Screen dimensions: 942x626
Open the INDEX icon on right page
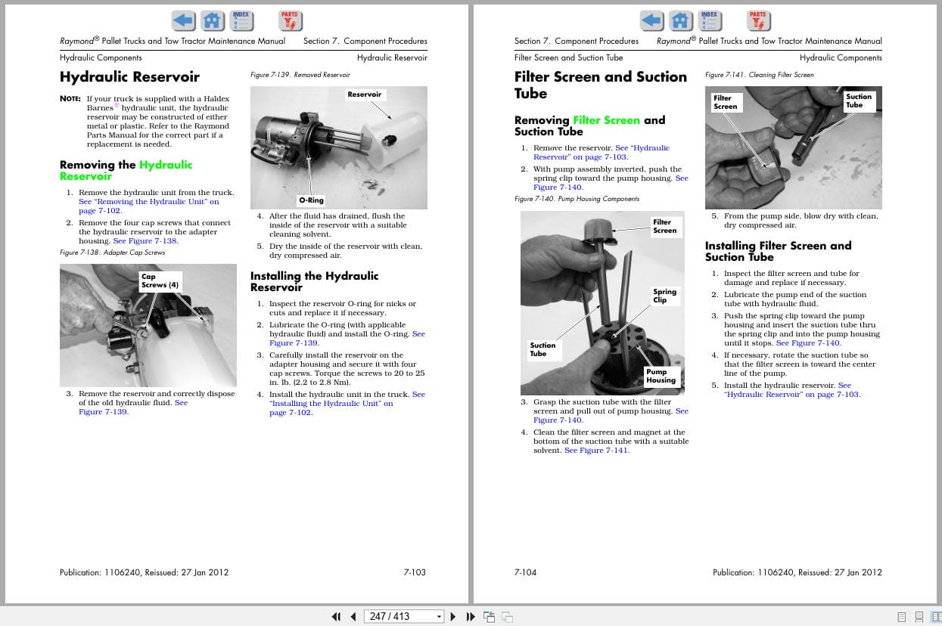click(x=710, y=20)
